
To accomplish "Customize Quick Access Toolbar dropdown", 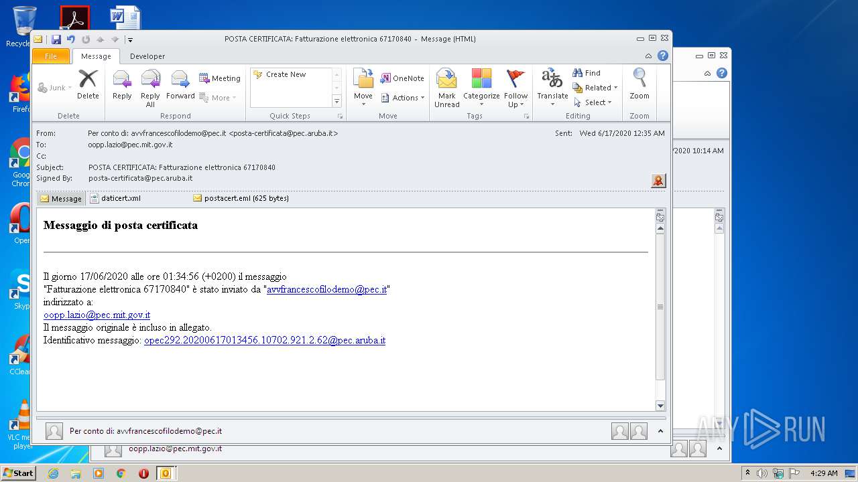I will click(130, 39).
